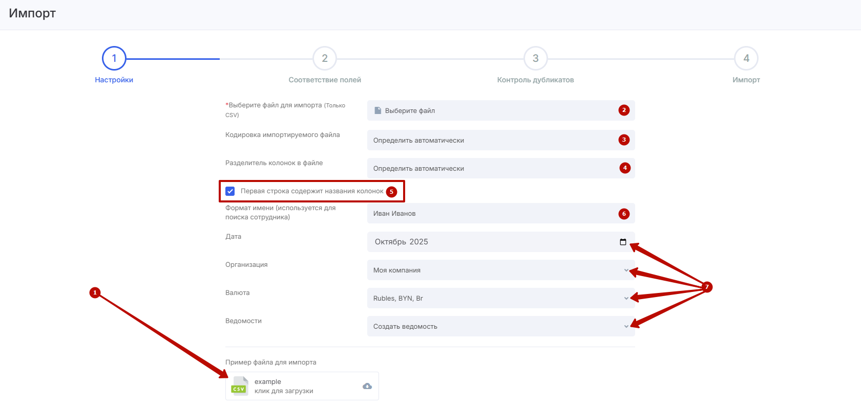Click step 1 circle Настройки
The width and height of the screenshot is (861, 409).
(x=114, y=58)
